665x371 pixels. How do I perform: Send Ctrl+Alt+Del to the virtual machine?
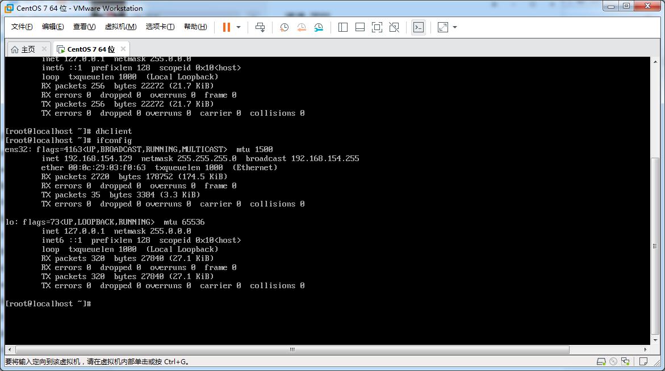(260, 27)
